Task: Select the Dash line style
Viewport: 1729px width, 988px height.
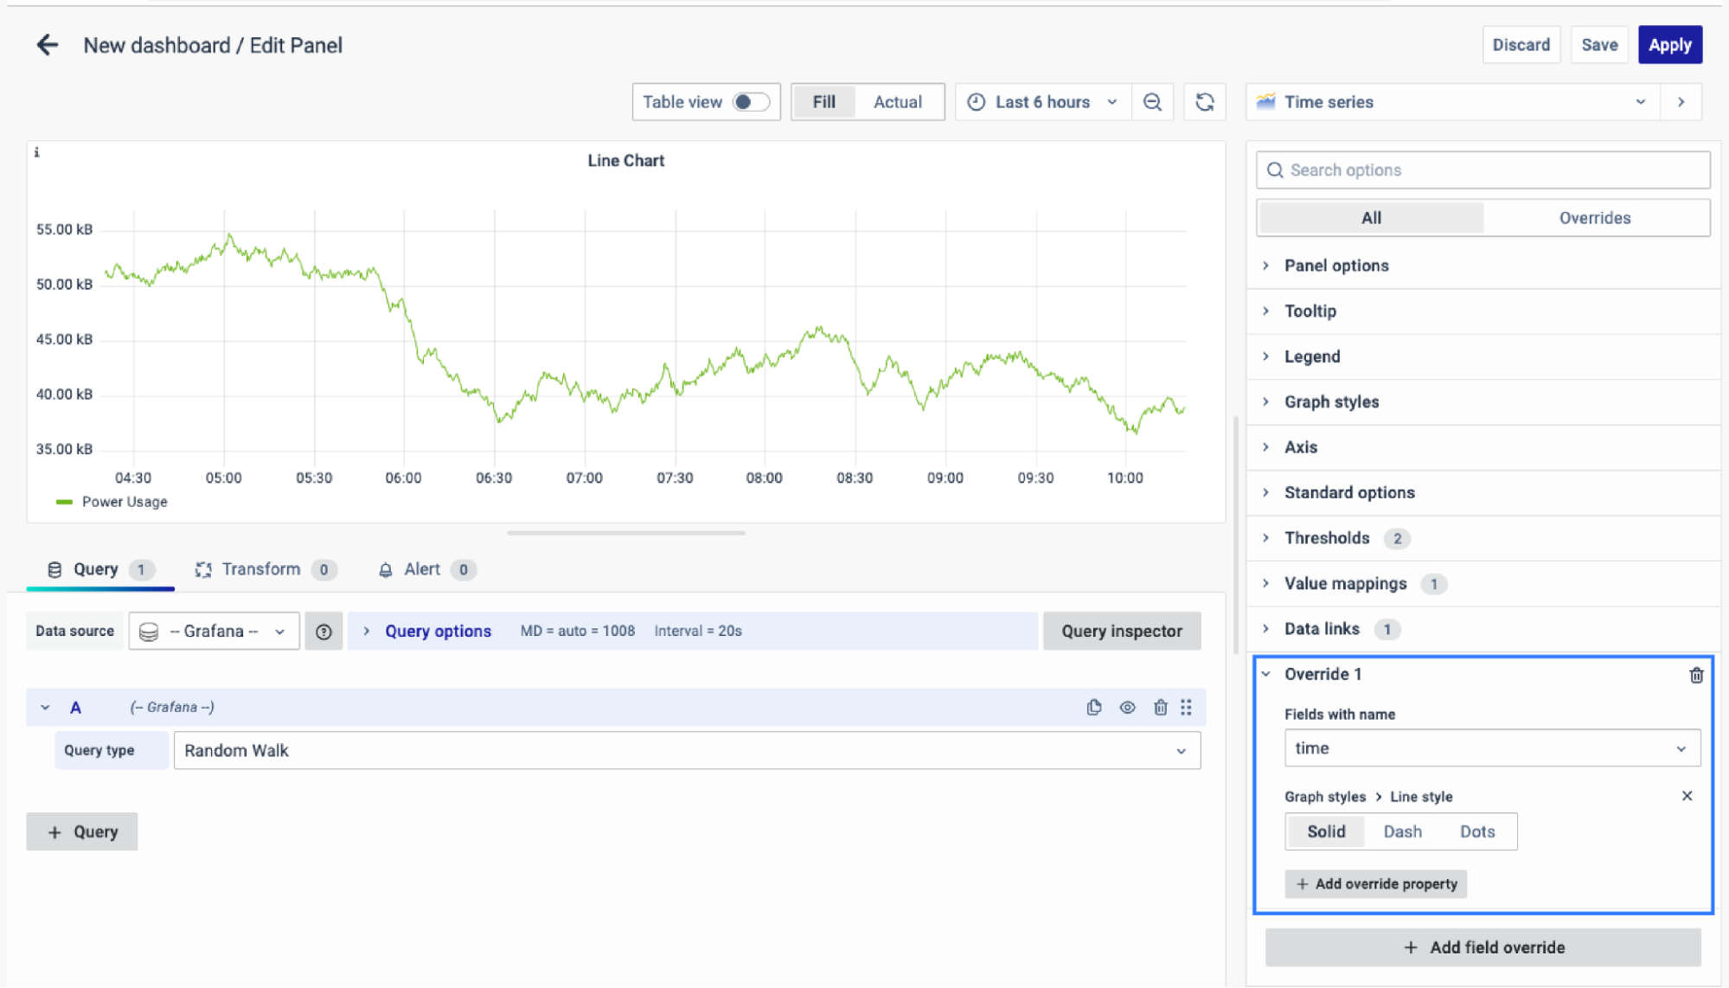Action: pyautogui.click(x=1402, y=831)
